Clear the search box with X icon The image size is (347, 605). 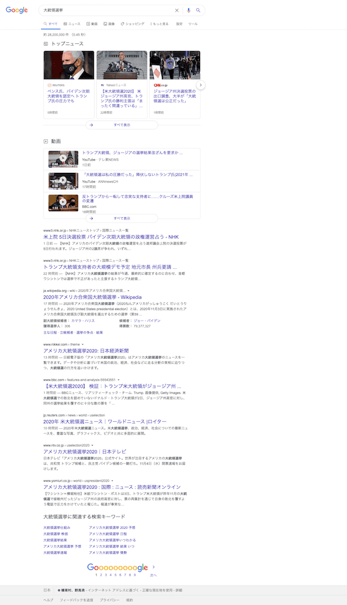coord(177,10)
